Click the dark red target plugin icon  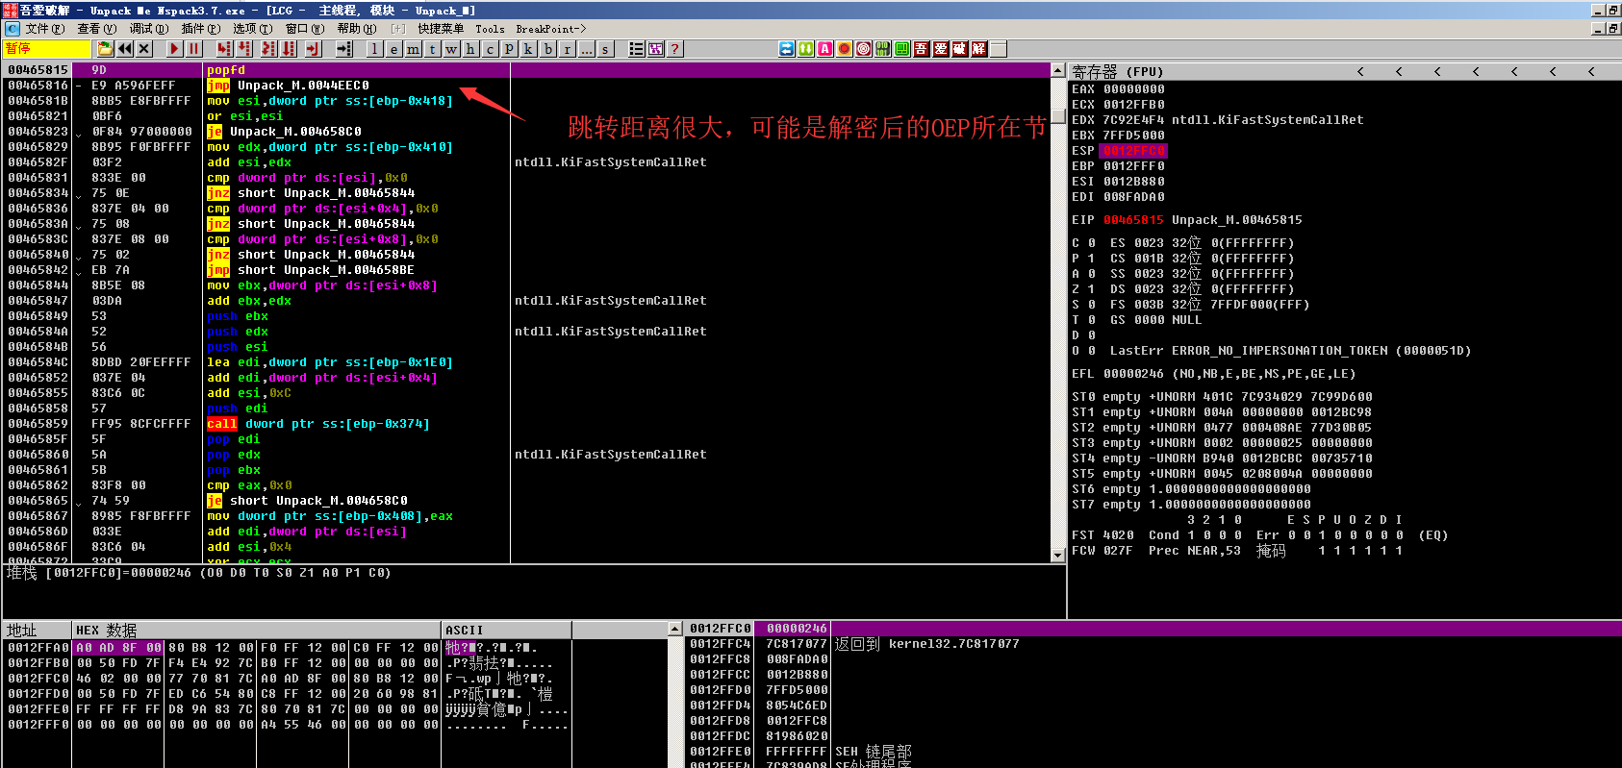tap(863, 48)
